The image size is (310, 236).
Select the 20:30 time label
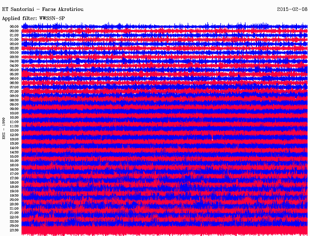tap(14, 204)
